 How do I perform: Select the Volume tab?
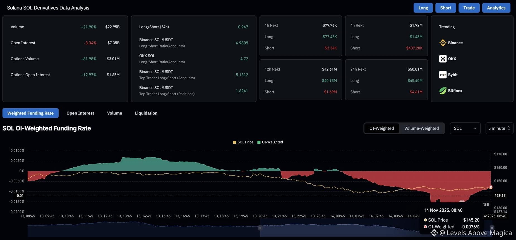click(x=114, y=113)
